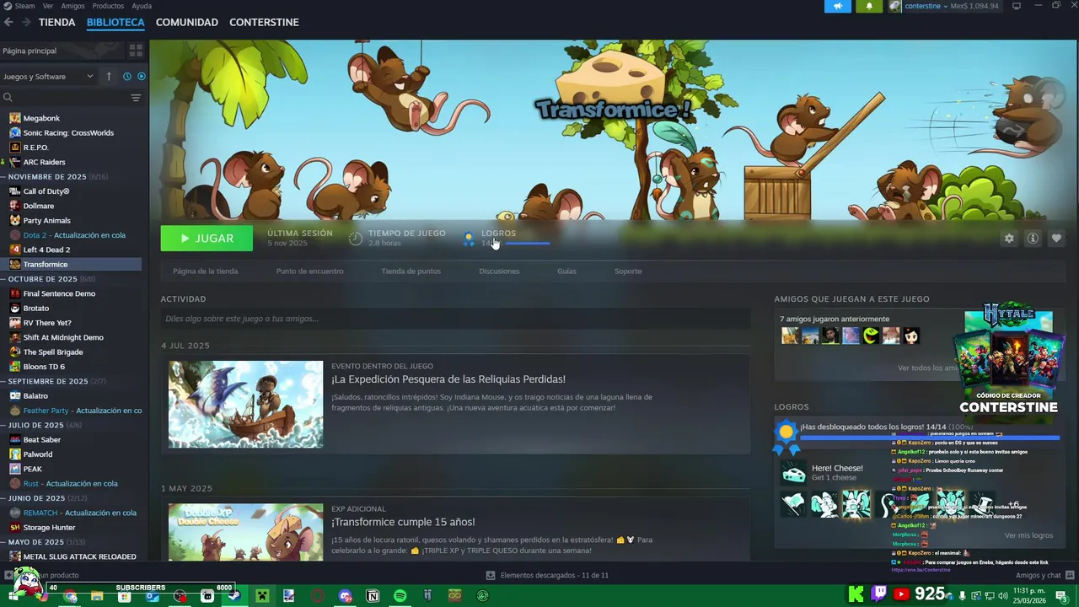Toggle ready-to-play filter icon

(x=141, y=77)
